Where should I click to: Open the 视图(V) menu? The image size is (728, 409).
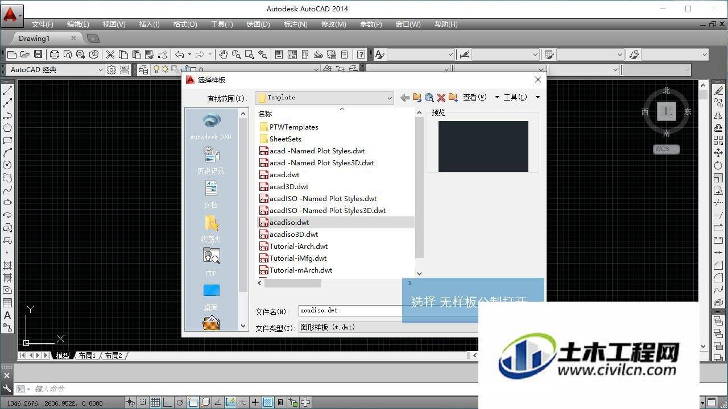point(114,24)
